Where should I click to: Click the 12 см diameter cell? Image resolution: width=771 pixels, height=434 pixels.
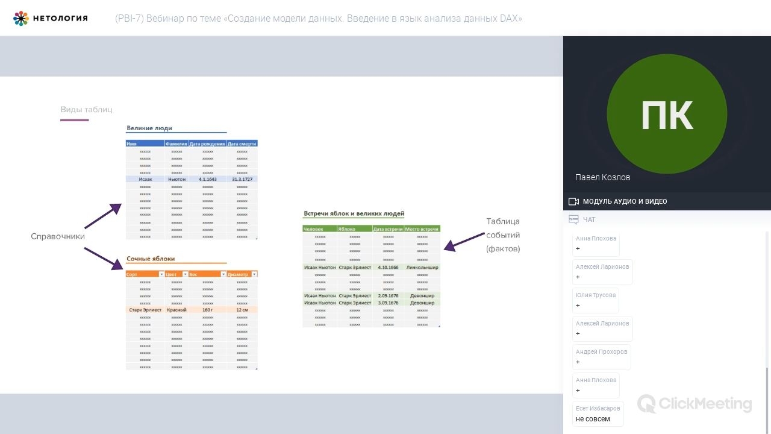click(242, 310)
